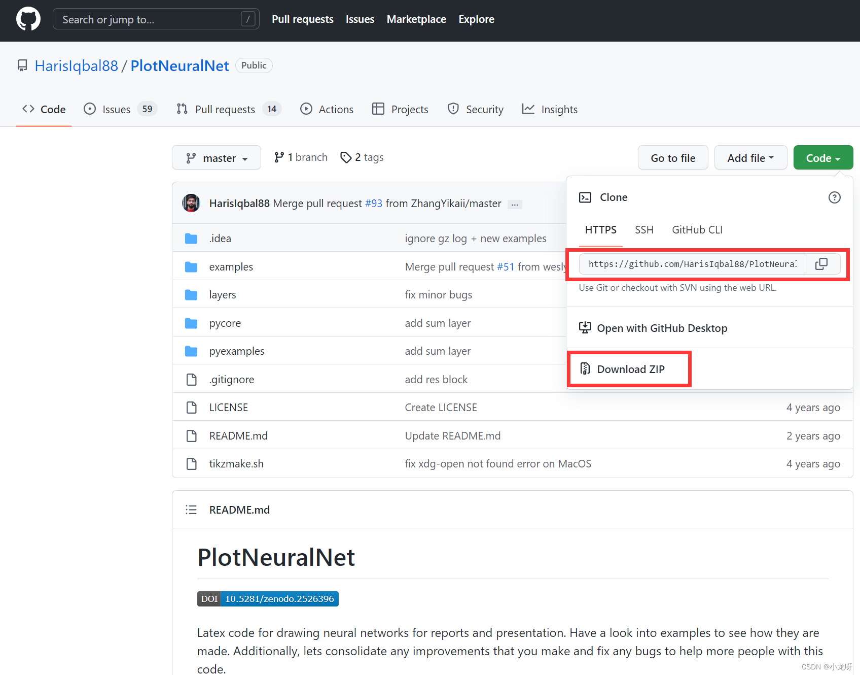860x675 pixels.
Task: Click the LICENSE file icon
Action: click(x=191, y=408)
